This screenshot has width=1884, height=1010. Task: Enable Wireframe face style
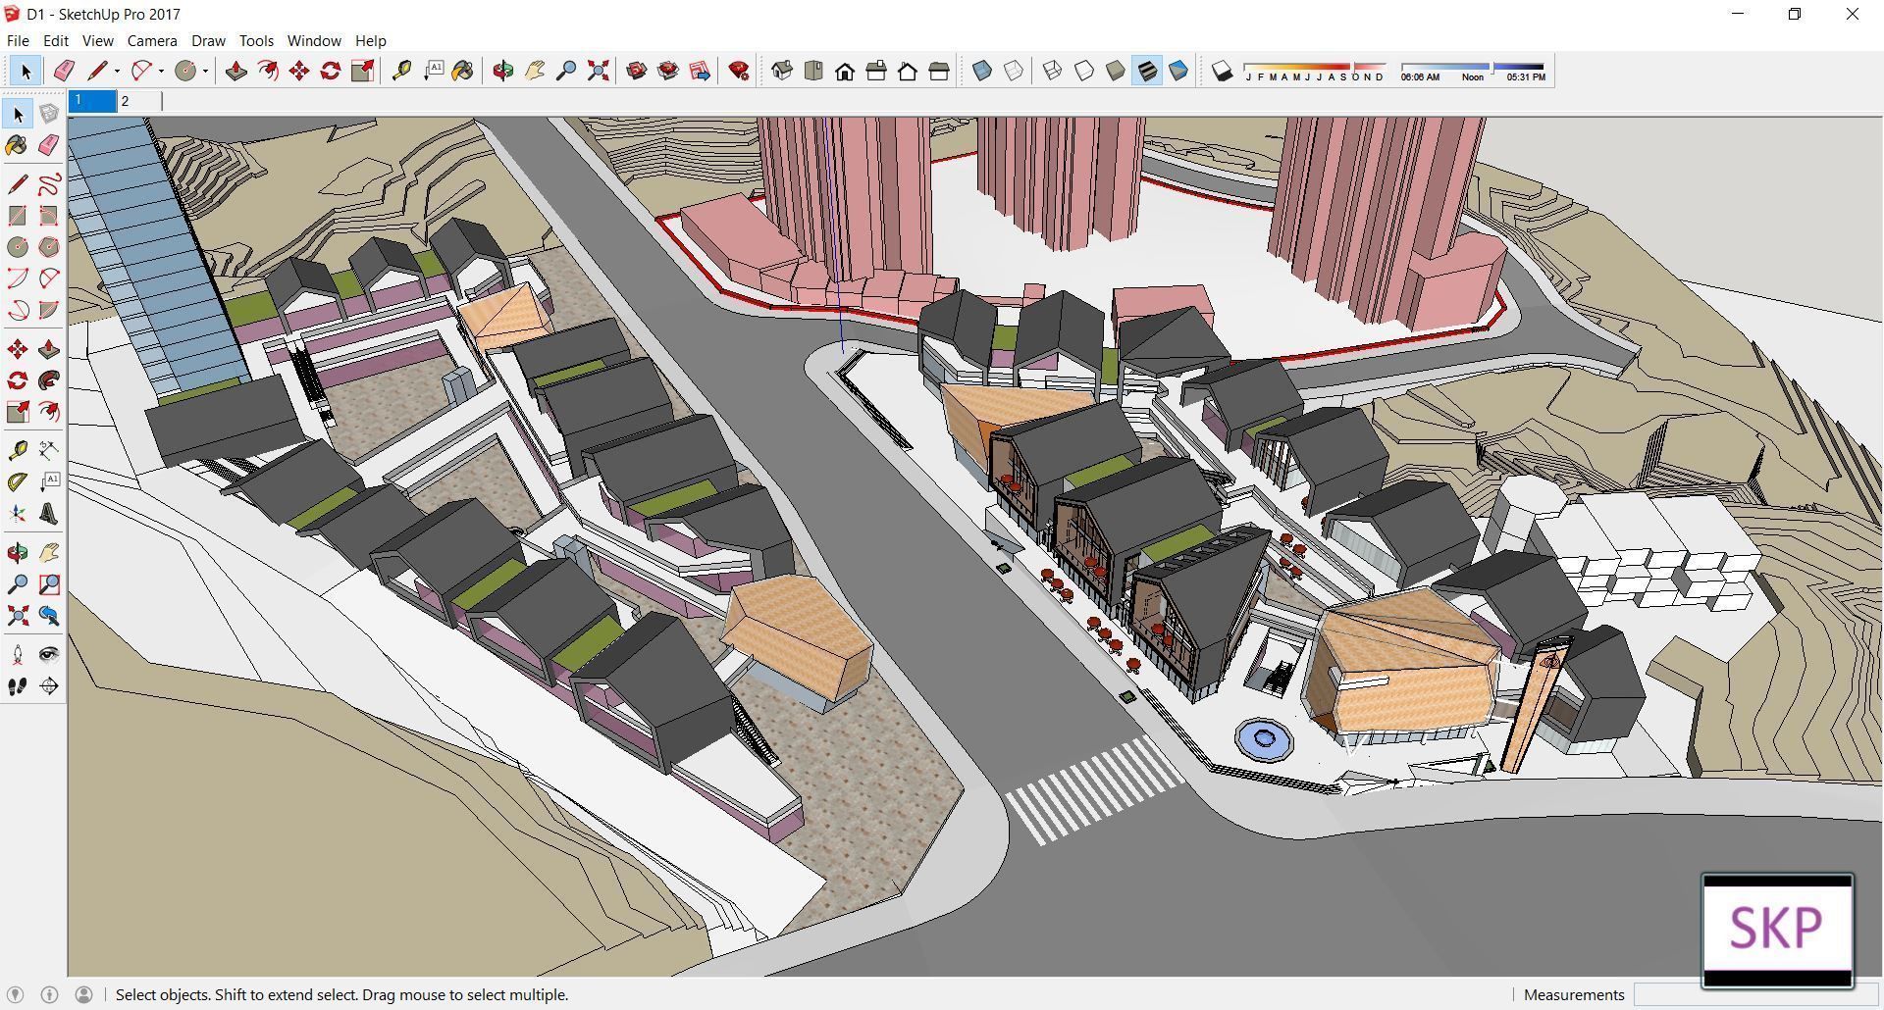1053,71
